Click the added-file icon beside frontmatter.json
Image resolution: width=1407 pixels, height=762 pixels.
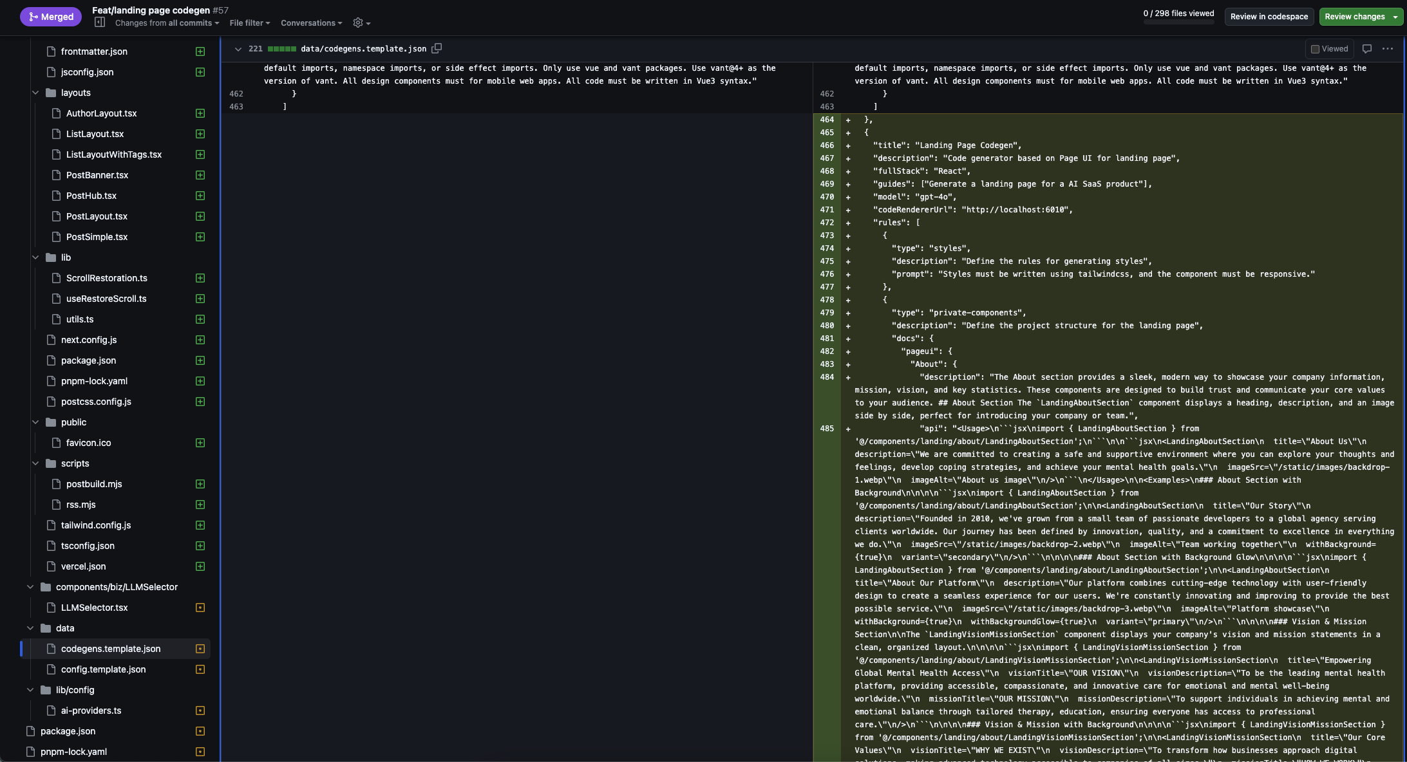(200, 51)
